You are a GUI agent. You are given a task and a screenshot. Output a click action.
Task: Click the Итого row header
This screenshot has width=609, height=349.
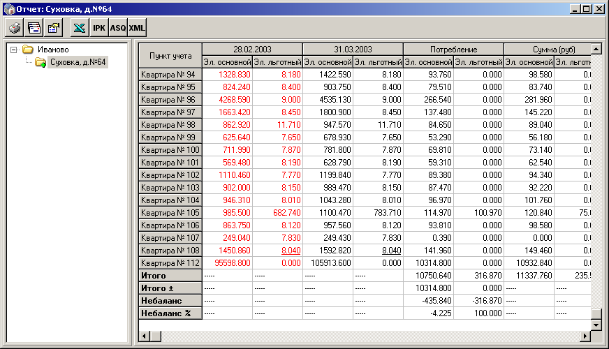pos(170,276)
